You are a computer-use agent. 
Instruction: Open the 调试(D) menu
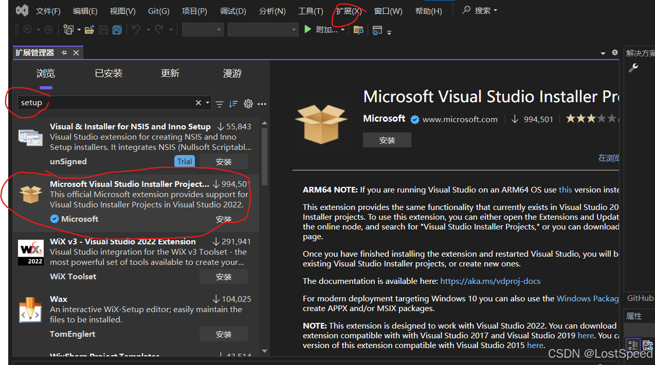tap(233, 11)
